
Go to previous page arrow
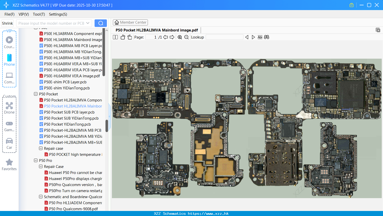click(165, 37)
